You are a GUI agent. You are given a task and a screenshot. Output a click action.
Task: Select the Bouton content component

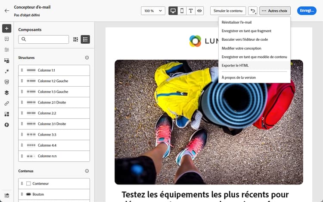(54, 194)
